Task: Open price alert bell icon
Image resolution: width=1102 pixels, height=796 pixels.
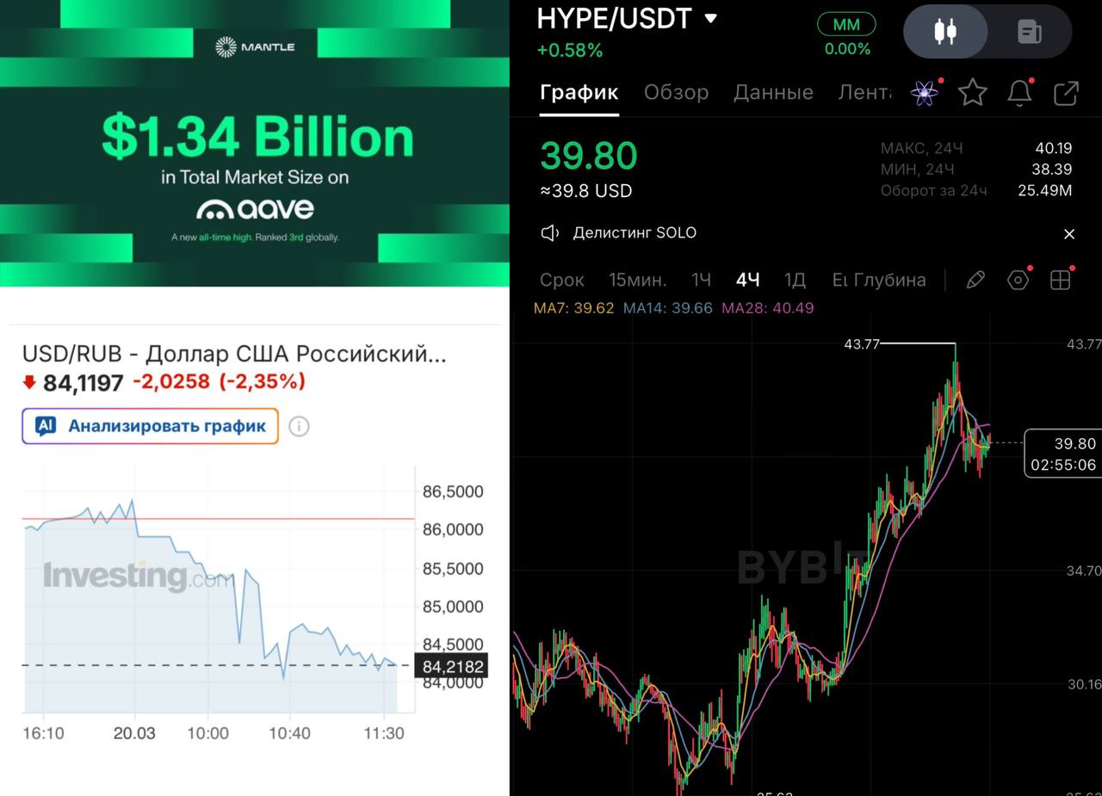Action: (x=1019, y=93)
